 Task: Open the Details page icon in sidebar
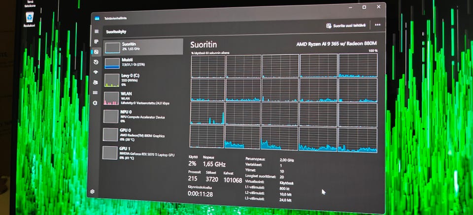(96, 93)
